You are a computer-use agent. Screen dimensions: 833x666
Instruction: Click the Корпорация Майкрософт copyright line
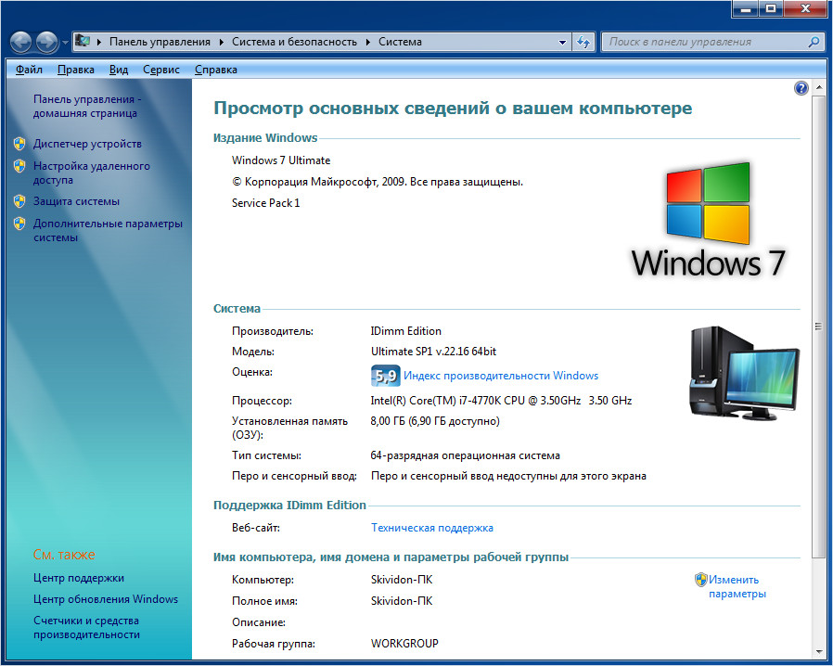pos(378,182)
